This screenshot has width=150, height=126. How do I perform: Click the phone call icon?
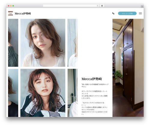point(113,13)
